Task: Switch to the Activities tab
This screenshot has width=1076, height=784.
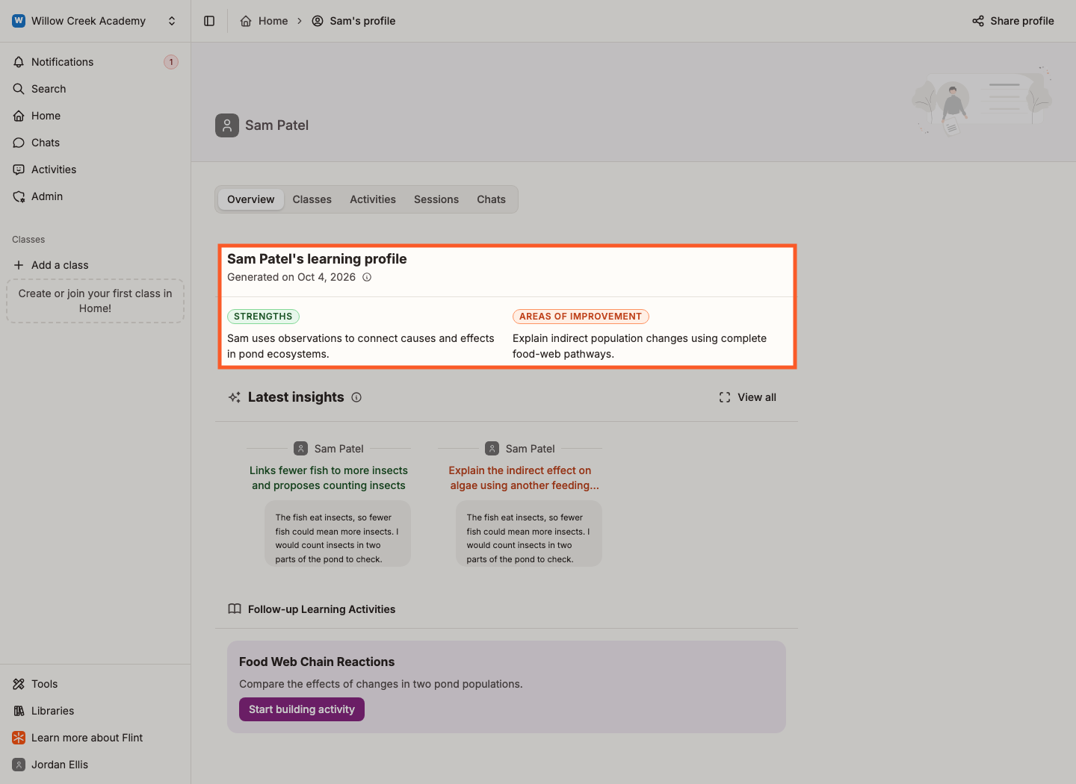Action: 373,199
